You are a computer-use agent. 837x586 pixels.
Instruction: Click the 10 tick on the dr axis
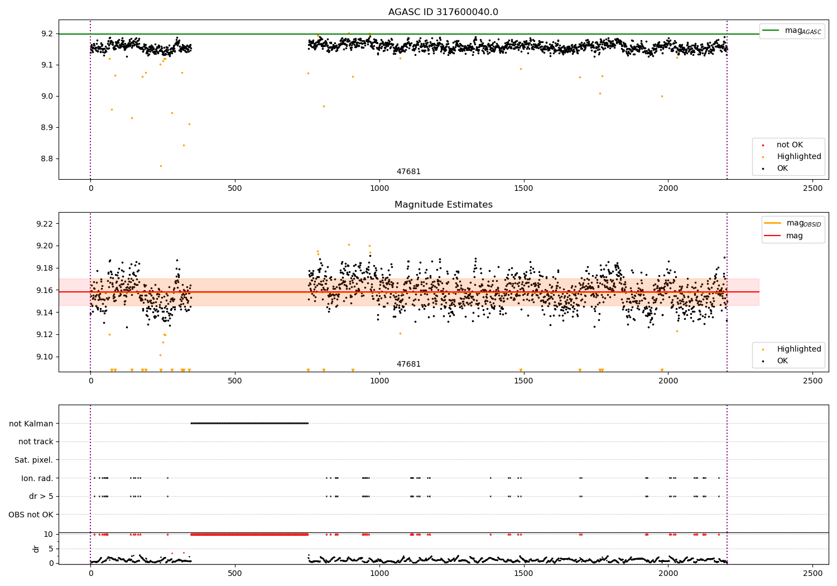49,534
